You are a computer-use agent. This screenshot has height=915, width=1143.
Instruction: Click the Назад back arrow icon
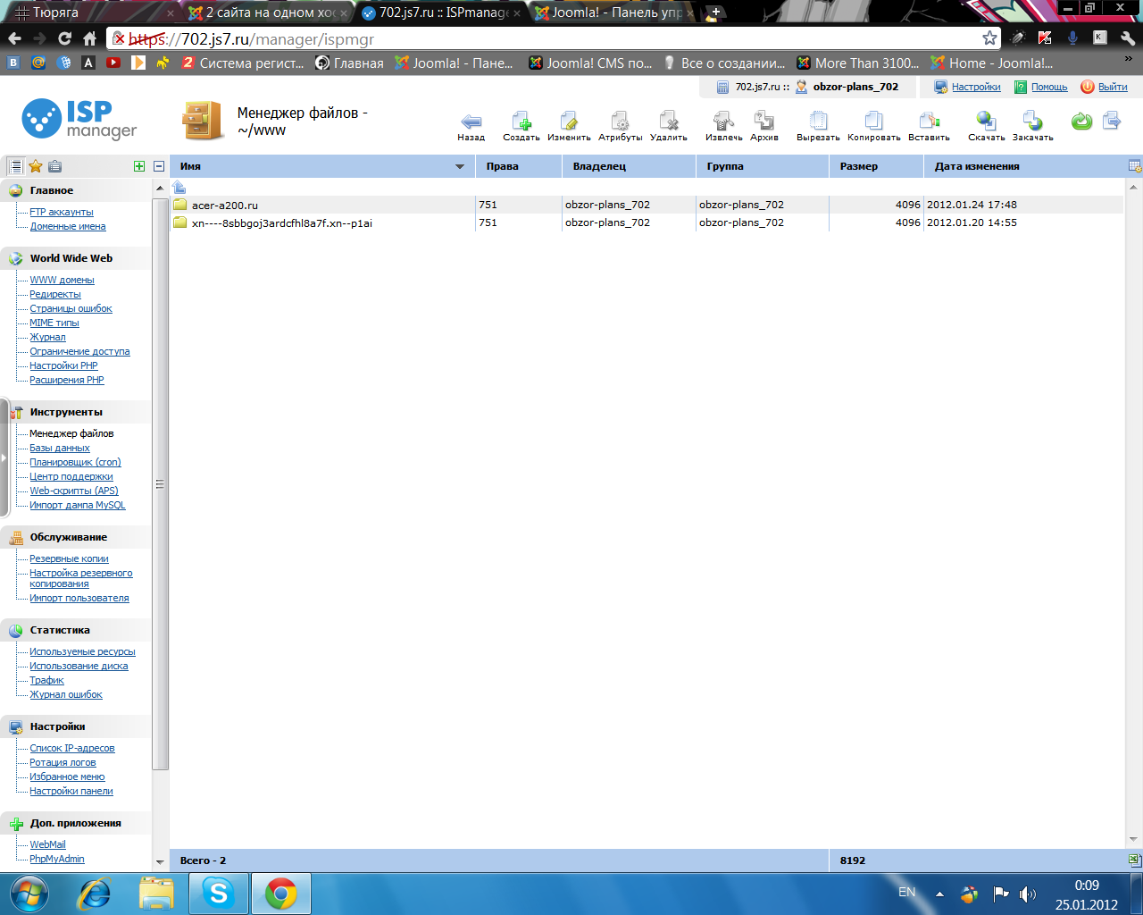point(471,122)
